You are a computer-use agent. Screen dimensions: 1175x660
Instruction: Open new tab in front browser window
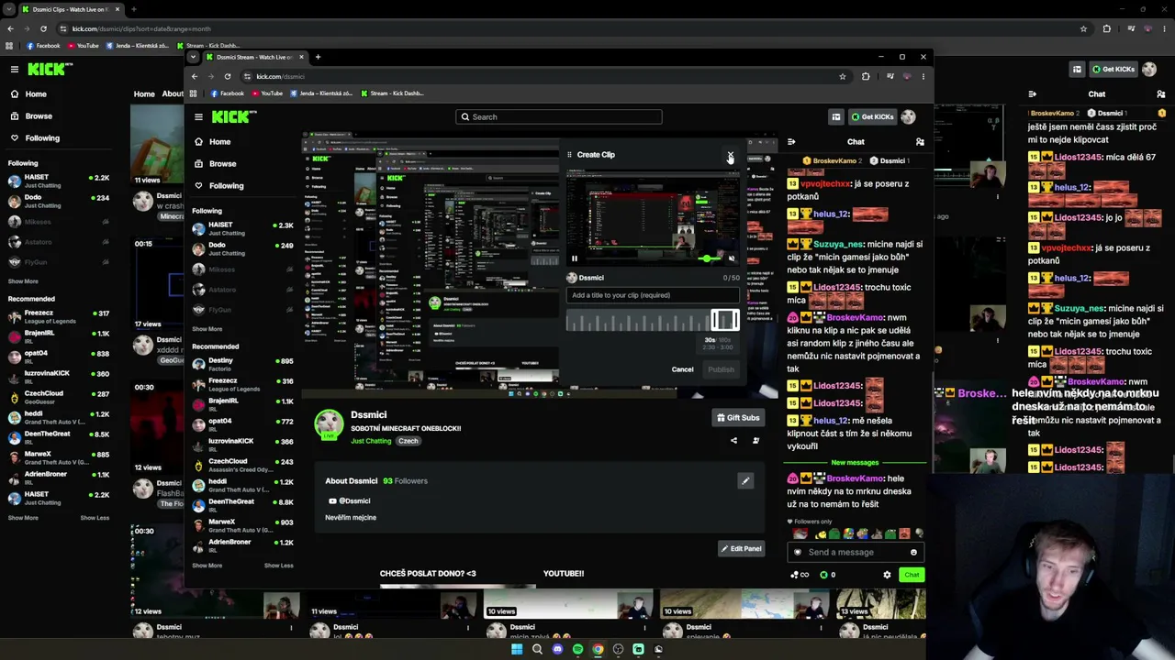point(318,57)
